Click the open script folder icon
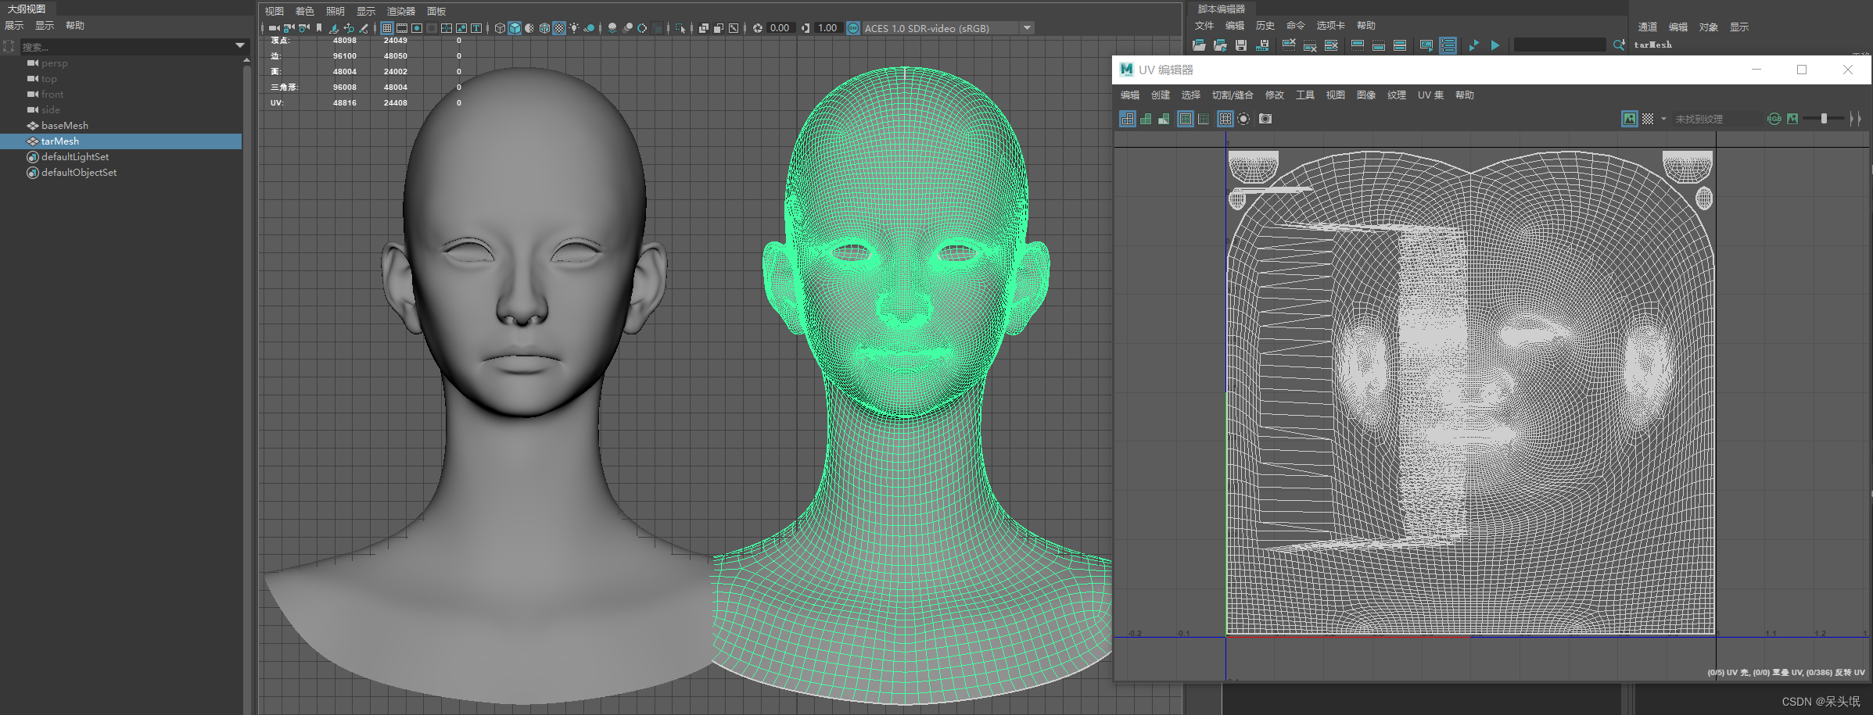 point(1199,45)
